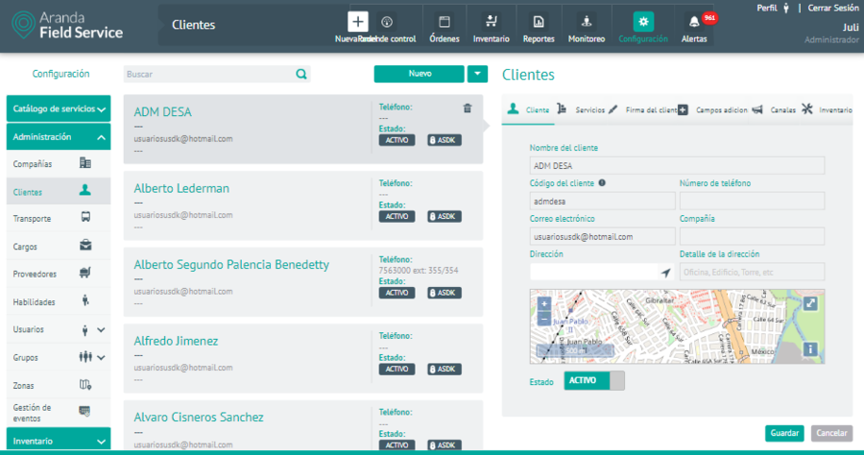
Task: Open the dropdown arrow beside Nuevo
Action: point(477,73)
